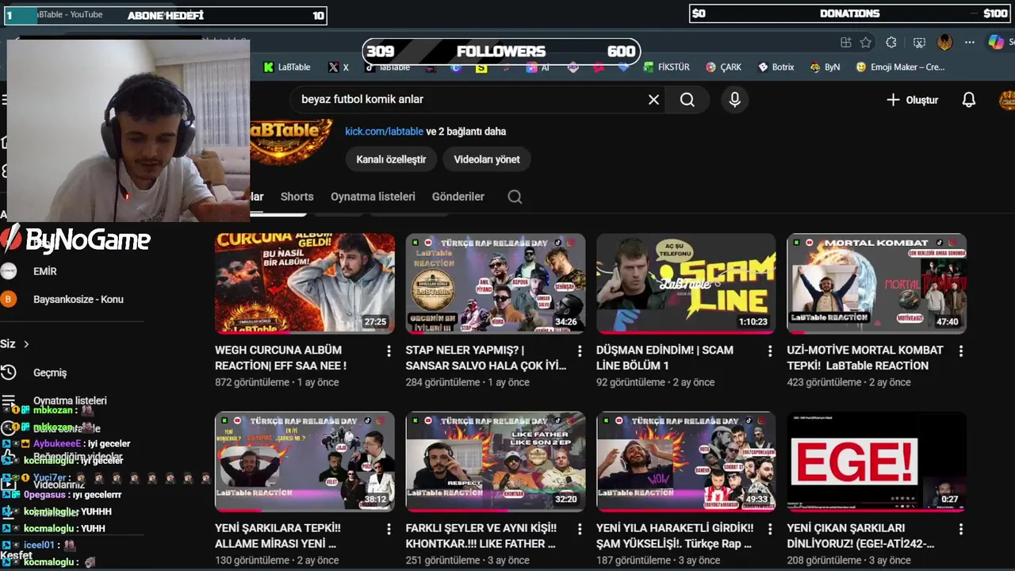Image resolution: width=1015 pixels, height=571 pixels.
Task: Open options menu for FARKLI ŞEYLER VE AYNI KİŞİ video
Action: tap(580, 528)
